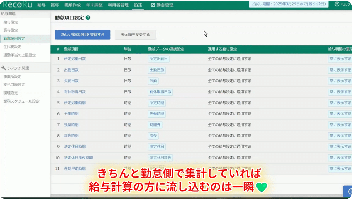Screen dimensions: 352x199
Task: Click 常に表示する tag in 遅刻早退時間 row
Action: 340,169
